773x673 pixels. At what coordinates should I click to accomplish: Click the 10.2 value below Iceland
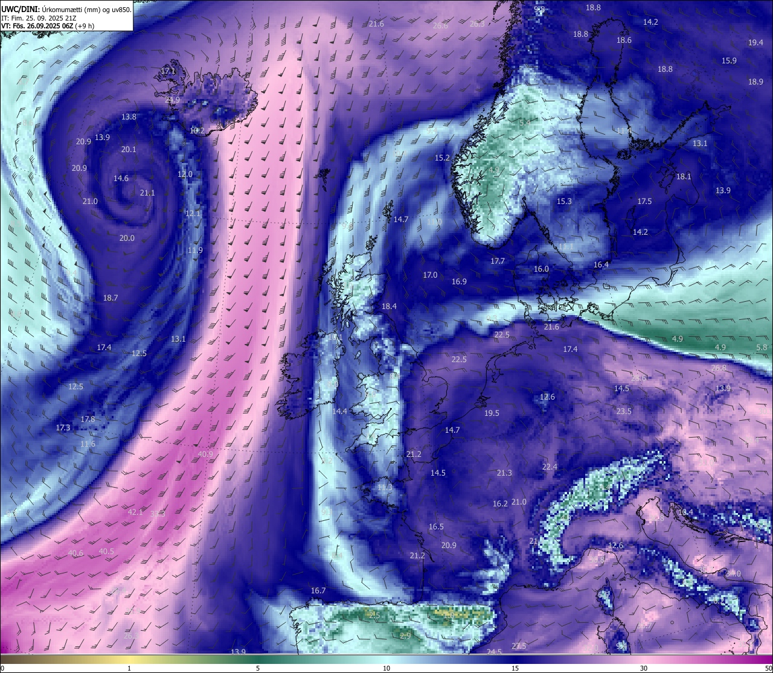(x=197, y=130)
